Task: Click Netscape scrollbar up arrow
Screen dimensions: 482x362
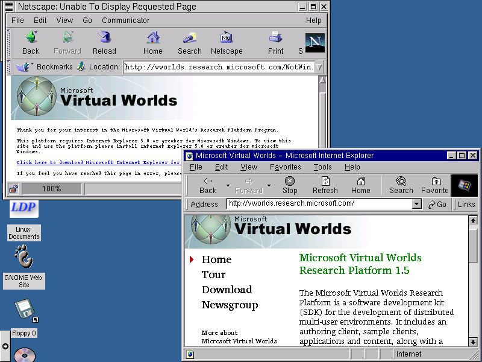Action: click(322, 80)
